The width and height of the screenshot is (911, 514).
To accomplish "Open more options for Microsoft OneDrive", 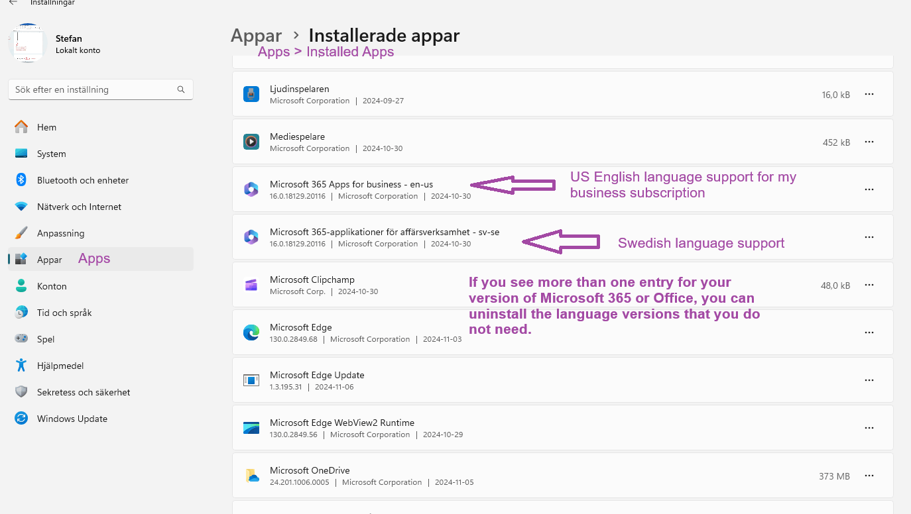I will click(869, 476).
